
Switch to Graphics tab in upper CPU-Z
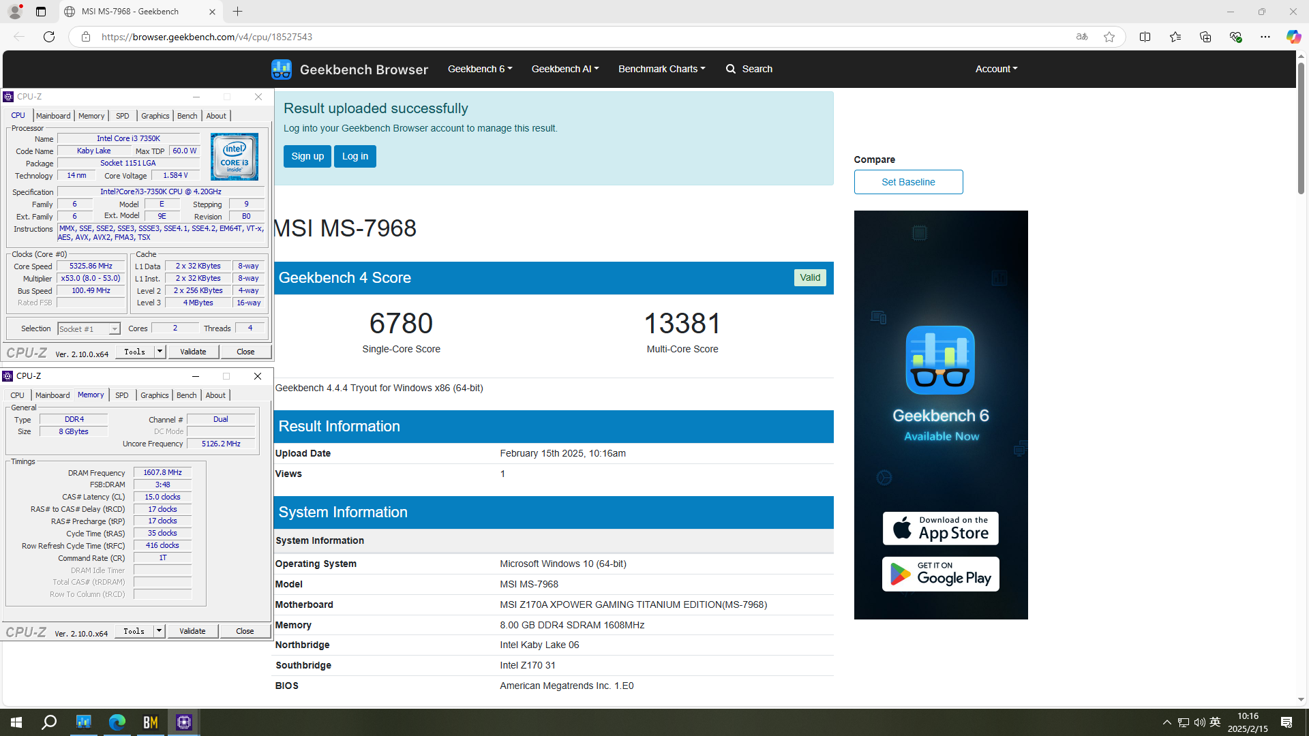point(155,116)
